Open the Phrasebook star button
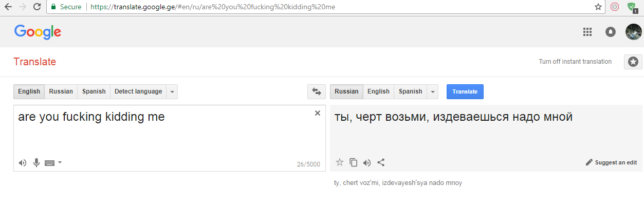This screenshot has width=644, height=204. [633, 62]
